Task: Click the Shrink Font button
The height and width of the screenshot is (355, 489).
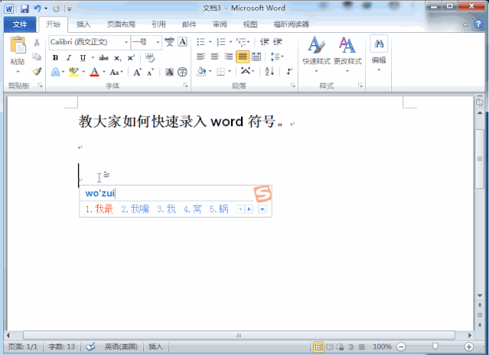Action: tap(151, 73)
